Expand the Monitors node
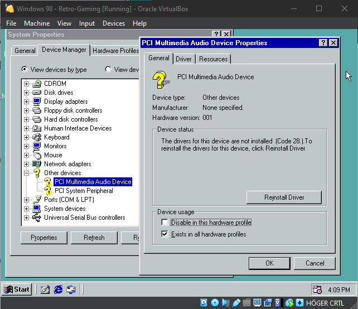This screenshot has width=358, height=309. (26, 146)
